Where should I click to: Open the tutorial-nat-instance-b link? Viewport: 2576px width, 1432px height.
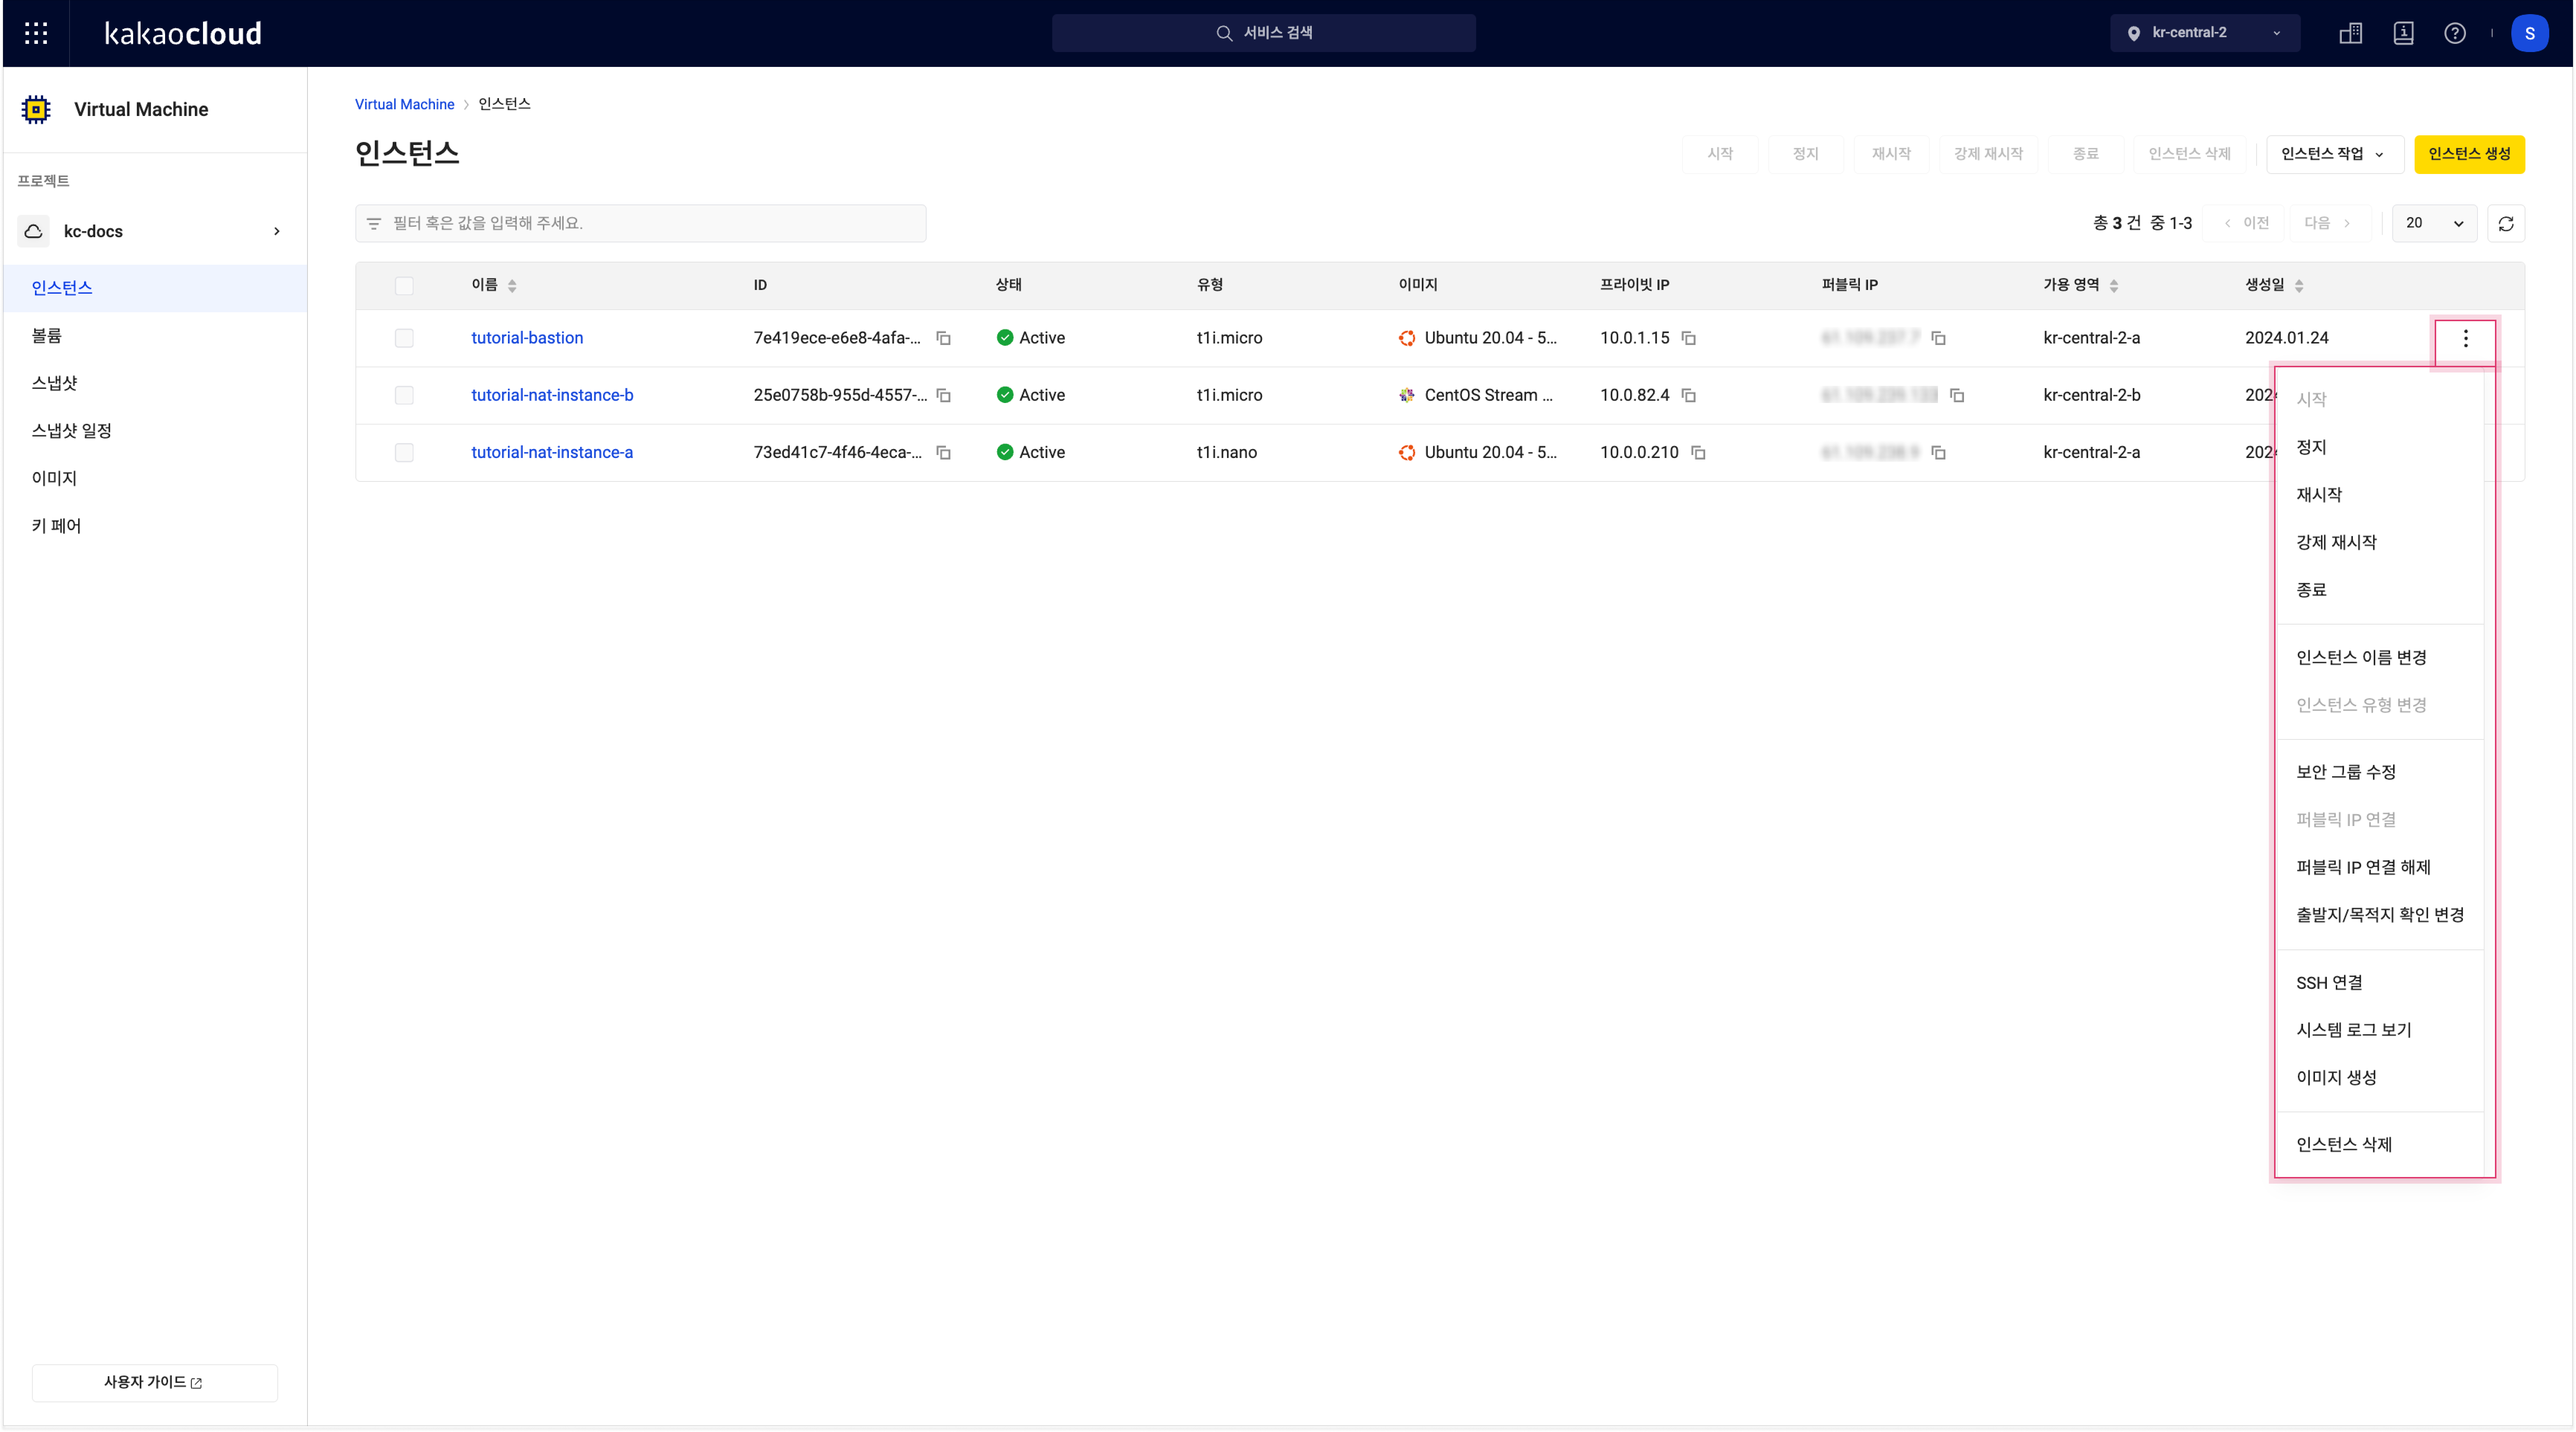pos(552,395)
